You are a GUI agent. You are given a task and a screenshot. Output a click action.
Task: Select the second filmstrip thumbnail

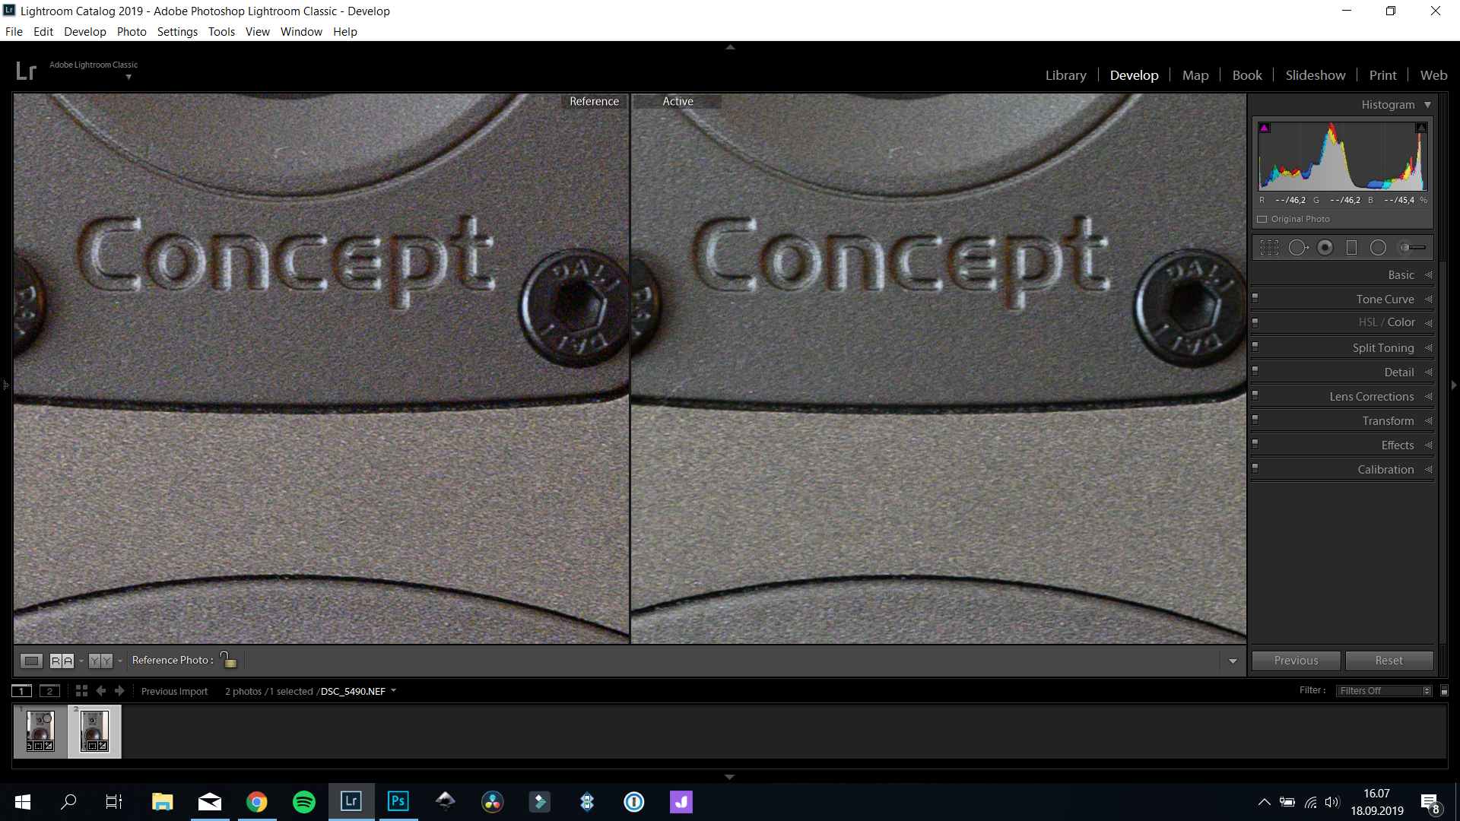click(x=94, y=731)
